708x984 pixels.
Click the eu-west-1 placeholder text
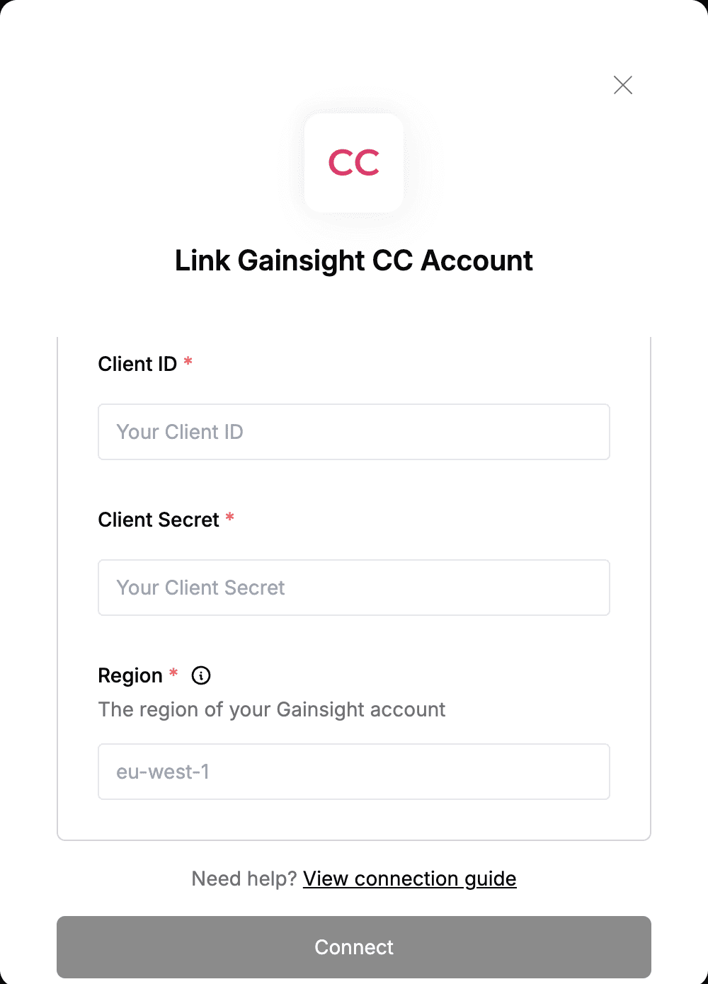pos(163,772)
